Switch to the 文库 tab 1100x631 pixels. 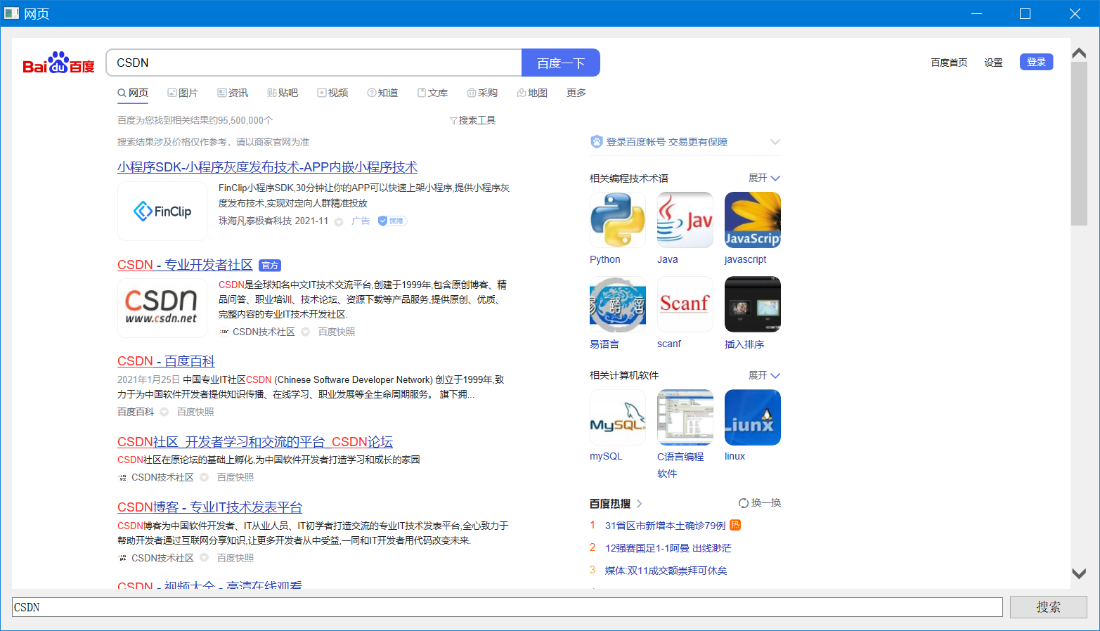point(432,93)
